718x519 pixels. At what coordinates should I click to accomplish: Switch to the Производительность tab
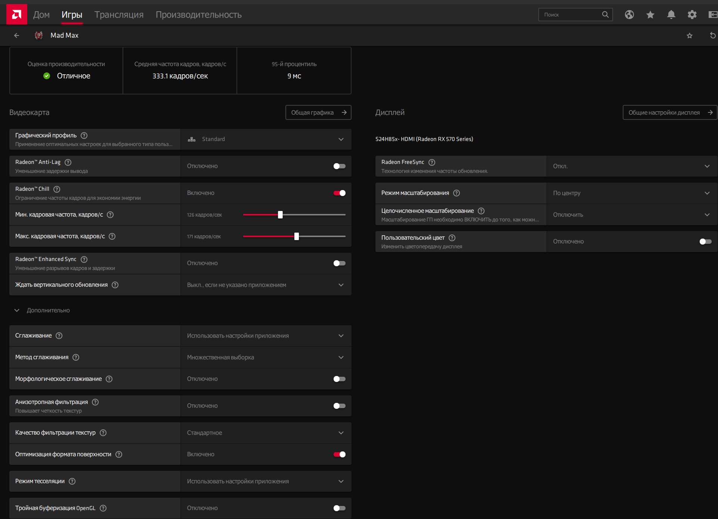pos(198,15)
